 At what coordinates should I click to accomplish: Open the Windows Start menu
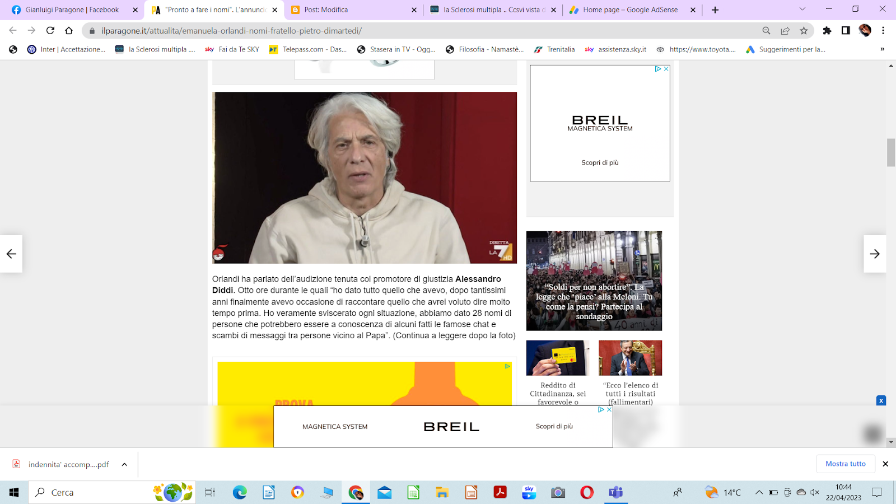click(14, 492)
